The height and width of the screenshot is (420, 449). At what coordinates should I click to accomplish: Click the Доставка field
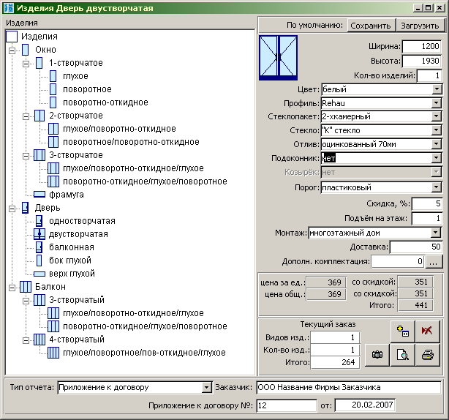point(416,247)
